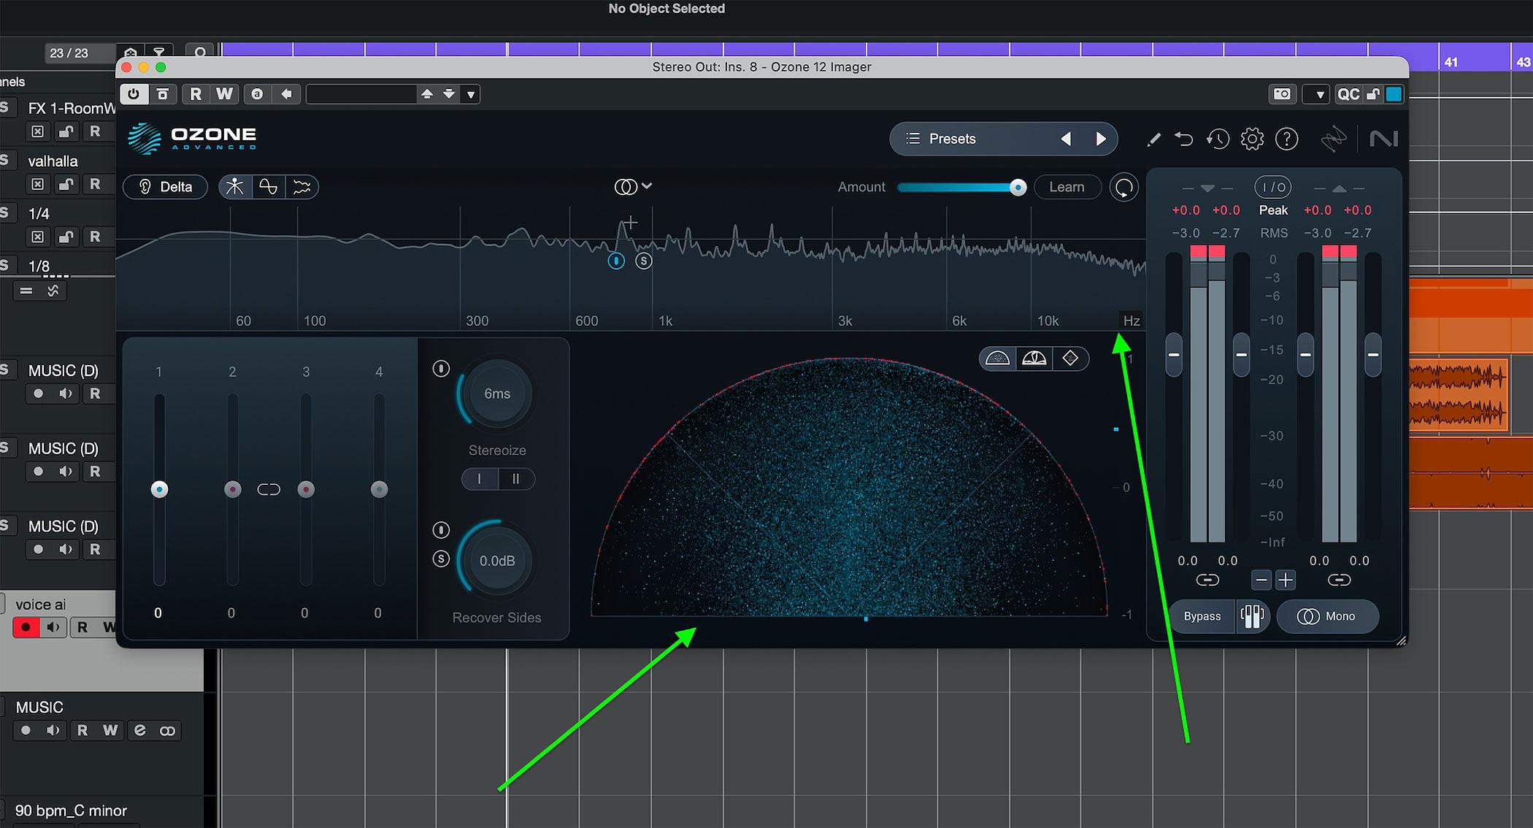Click the I/O button above meters
Viewport: 1533px width, 828px height.
[1273, 188]
